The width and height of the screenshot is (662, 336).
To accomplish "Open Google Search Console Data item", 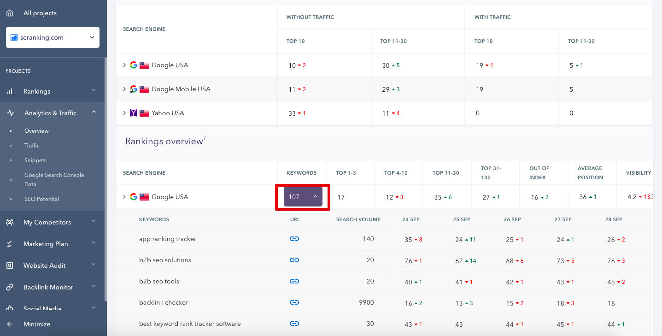I will click(54, 180).
